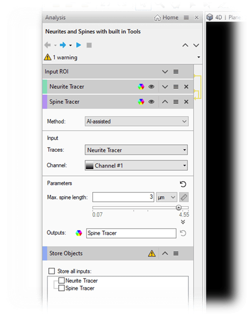The image size is (249, 316).
Task: Toggle Spine Tracer visibility eye
Action: pyautogui.click(x=151, y=102)
